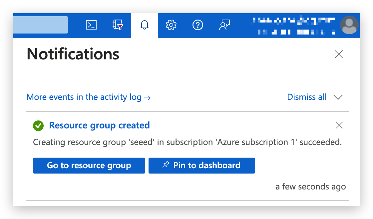This screenshot has height=219, width=373.
Task: Click the portal search box
Action: [40, 25]
